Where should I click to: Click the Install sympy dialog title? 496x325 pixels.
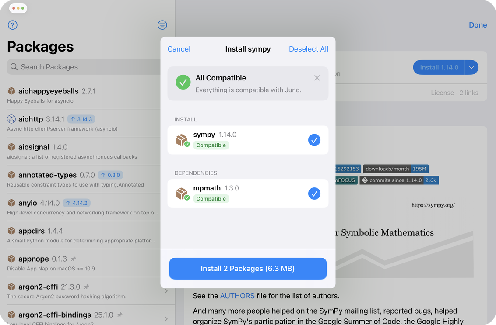click(248, 49)
